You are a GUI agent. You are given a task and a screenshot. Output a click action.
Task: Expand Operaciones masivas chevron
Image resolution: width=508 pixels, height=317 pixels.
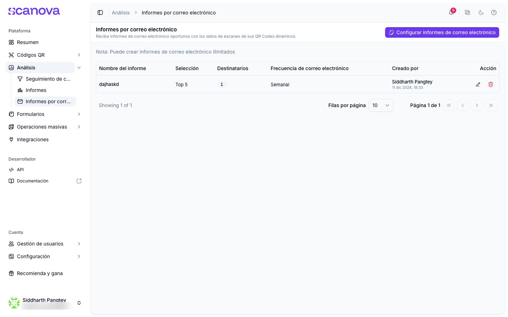[79, 127]
